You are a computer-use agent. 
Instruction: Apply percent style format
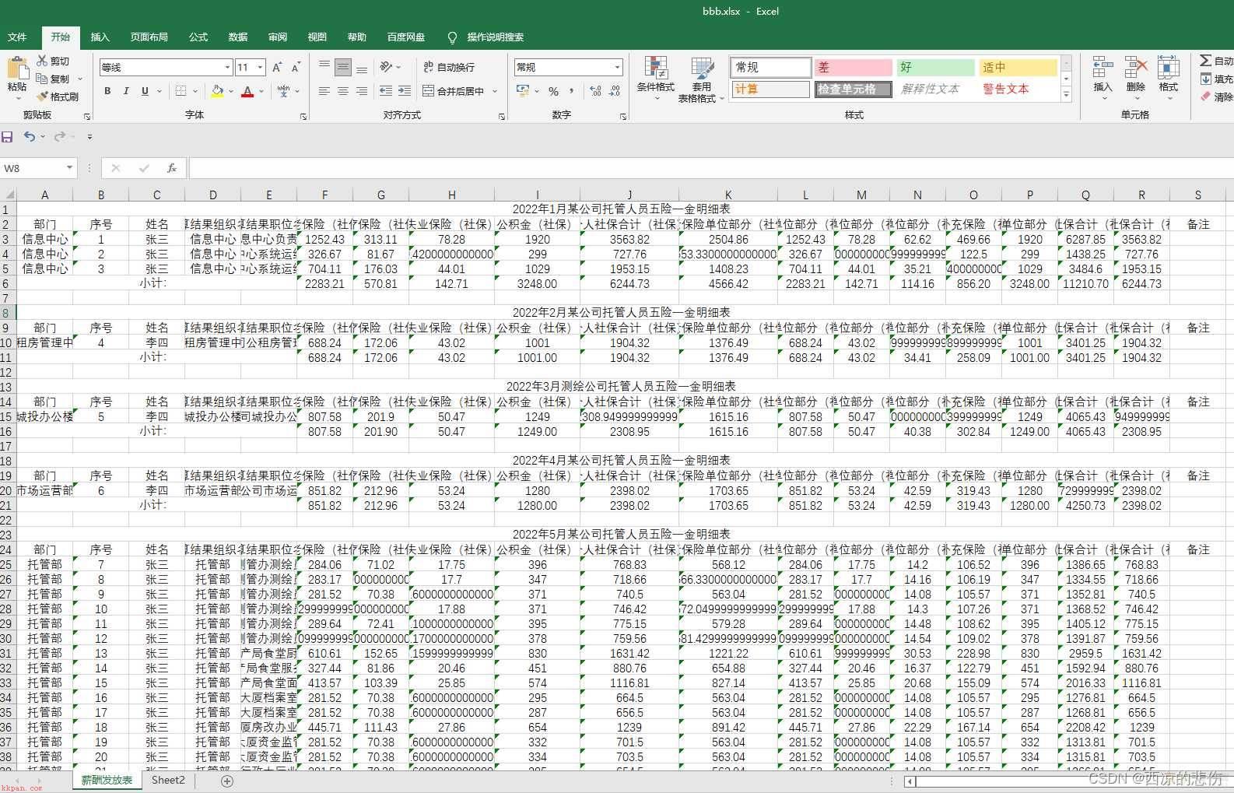tap(554, 91)
